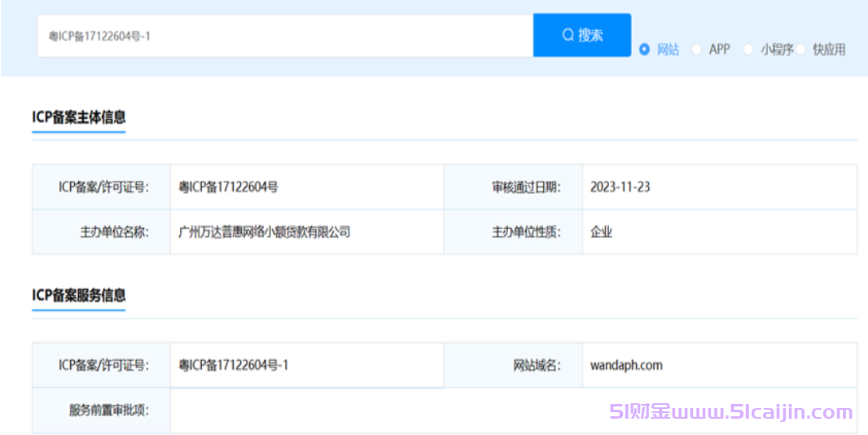Click service license value 粤ICP备17122604号-1
Image resolution: width=868 pixels, height=435 pixels.
pos(233,365)
